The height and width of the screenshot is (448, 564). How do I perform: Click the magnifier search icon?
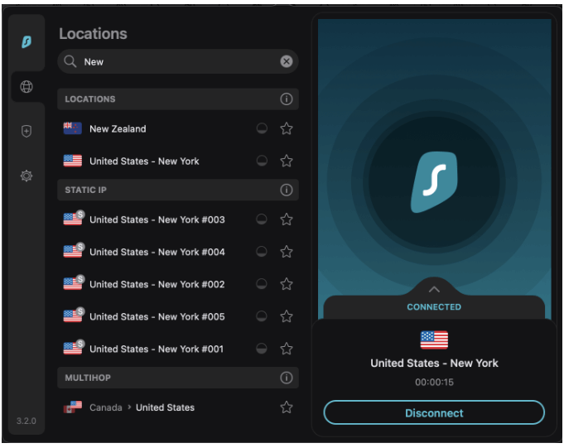[70, 61]
